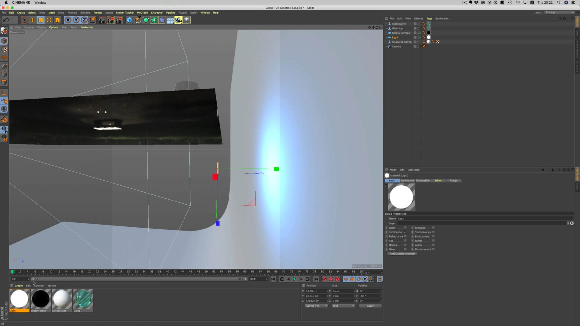The image size is (580, 326).
Task: Click the Apply button
Action: [x=370, y=306]
